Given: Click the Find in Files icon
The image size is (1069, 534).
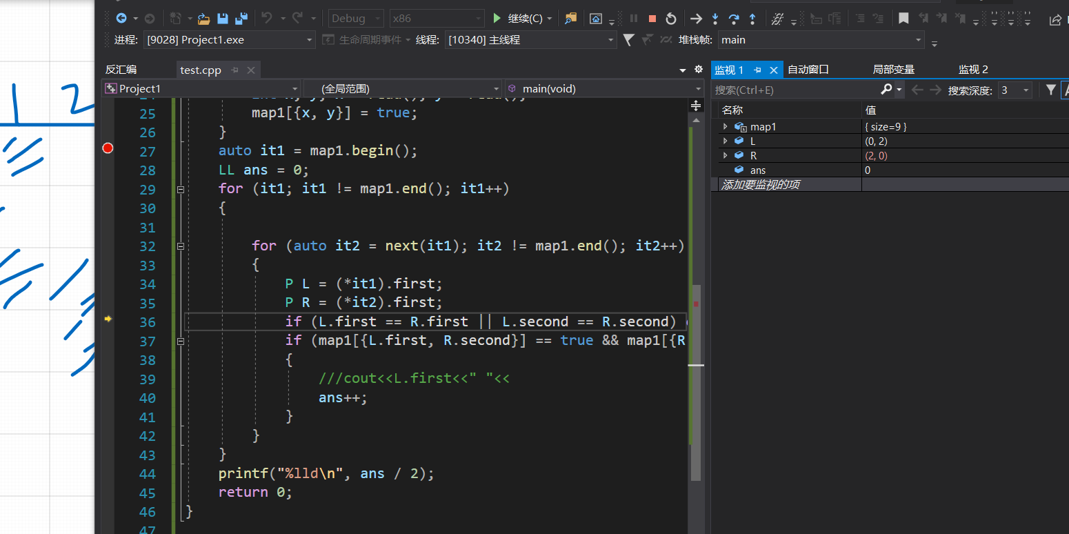Looking at the screenshot, I should [570, 19].
